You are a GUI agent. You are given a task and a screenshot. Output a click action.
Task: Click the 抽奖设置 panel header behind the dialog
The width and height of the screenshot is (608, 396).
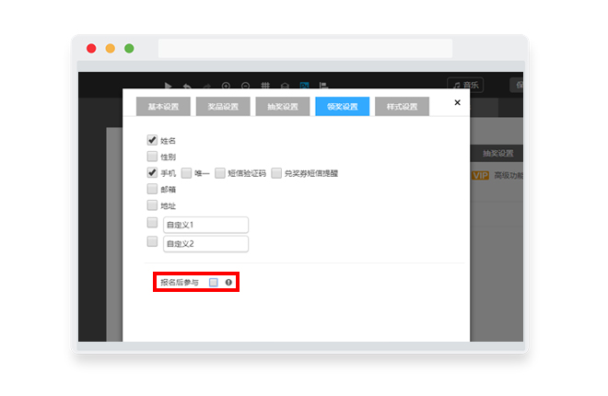[497, 154]
